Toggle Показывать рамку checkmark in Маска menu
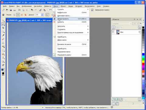 [54, 55]
